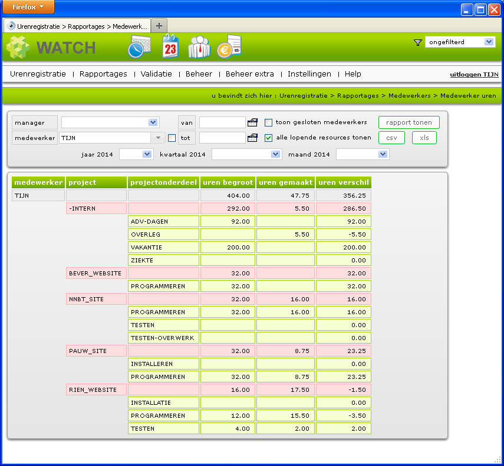Screen dimensions: 504x466
Task: Click into the van date field
Action: click(x=222, y=122)
